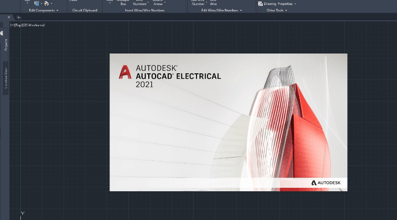The width and height of the screenshot is (397, 220).
Task: Open the 2D Wireframe visual style menu
Action: pyautogui.click(x=33, y=25)
